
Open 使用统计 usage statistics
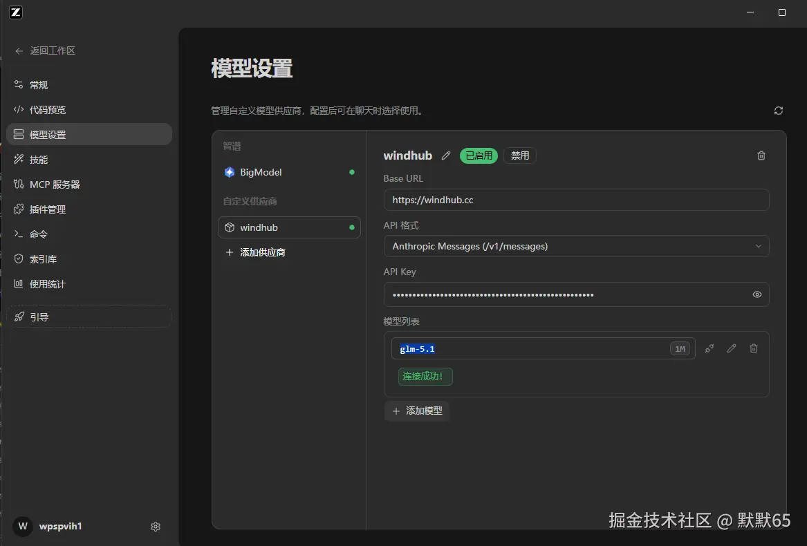pos(89,284)
